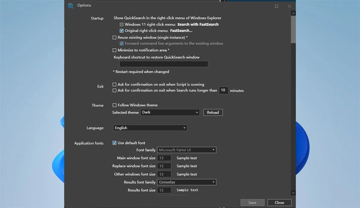Click the minutes value field showing 10
The image size is (360, 208).
(x=223, y=90)
